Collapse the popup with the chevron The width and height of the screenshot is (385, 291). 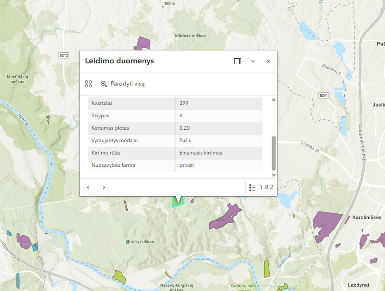(253, 61)
